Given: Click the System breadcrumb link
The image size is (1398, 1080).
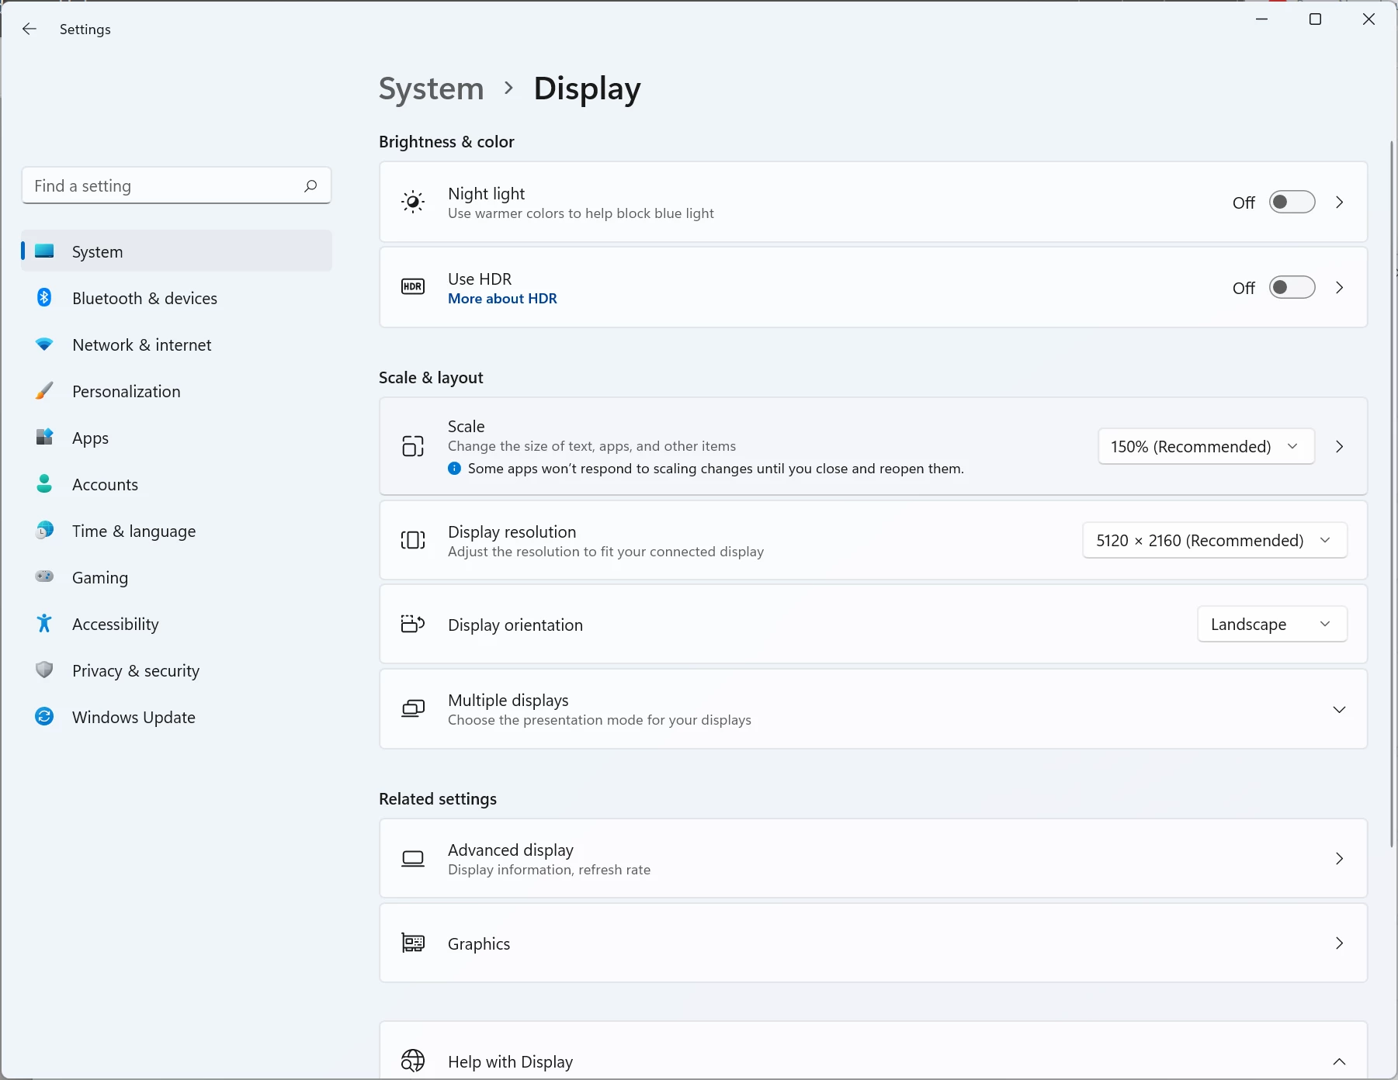Looking at the screenshot, I should (431, 89).
